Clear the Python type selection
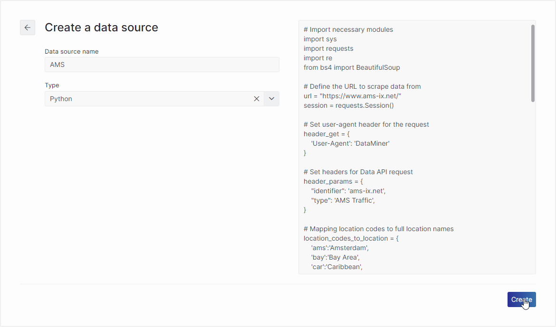The image size is (556, 327). pyautogui.click(x=256, y=99)
